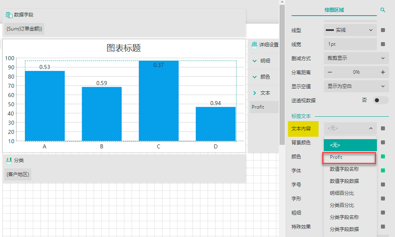
Task: Click bar D in the chart
Action: 216,124
